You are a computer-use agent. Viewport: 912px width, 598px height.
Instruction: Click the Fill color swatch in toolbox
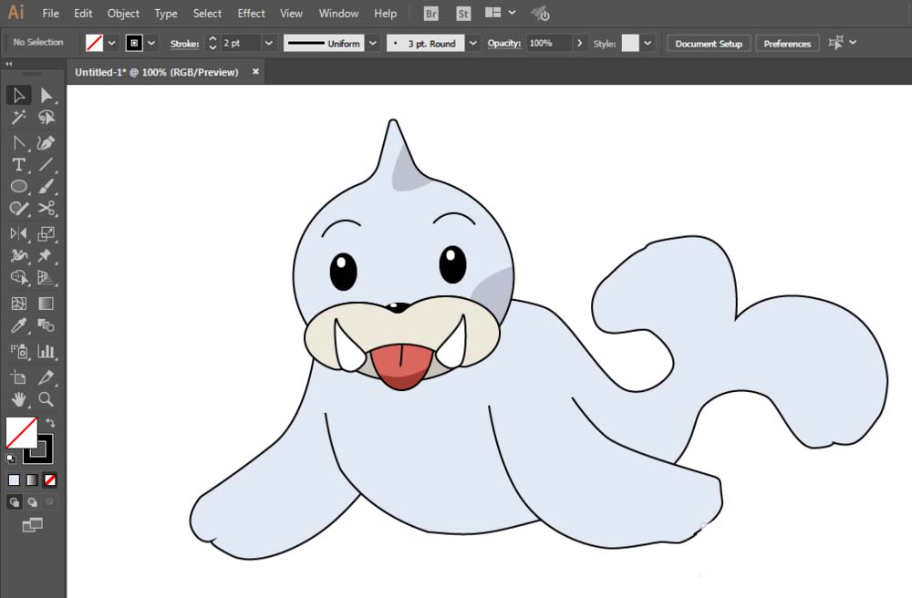tap(21, 432)
